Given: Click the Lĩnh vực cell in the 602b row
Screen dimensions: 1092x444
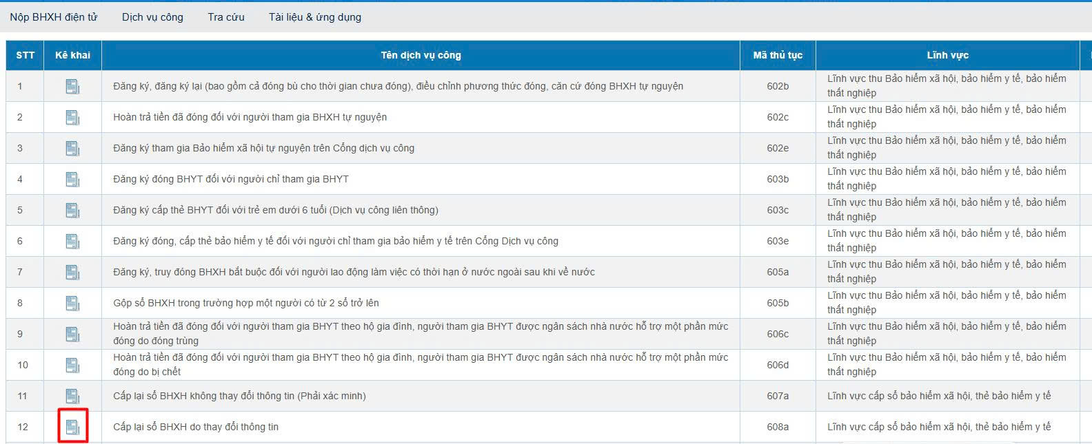Looking at the screenshot, I should [x=947, y=86].
